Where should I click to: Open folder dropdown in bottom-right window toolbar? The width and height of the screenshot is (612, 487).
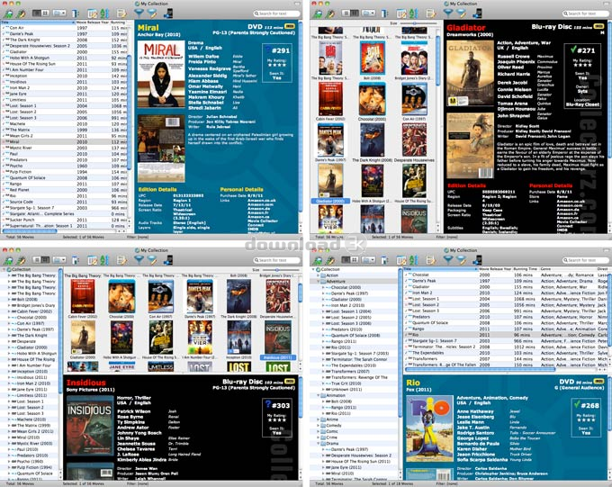(x=368, y=260)
